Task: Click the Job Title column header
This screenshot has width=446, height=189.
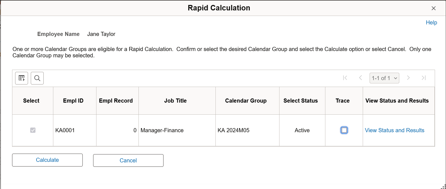Action: (x=175, y=101)
